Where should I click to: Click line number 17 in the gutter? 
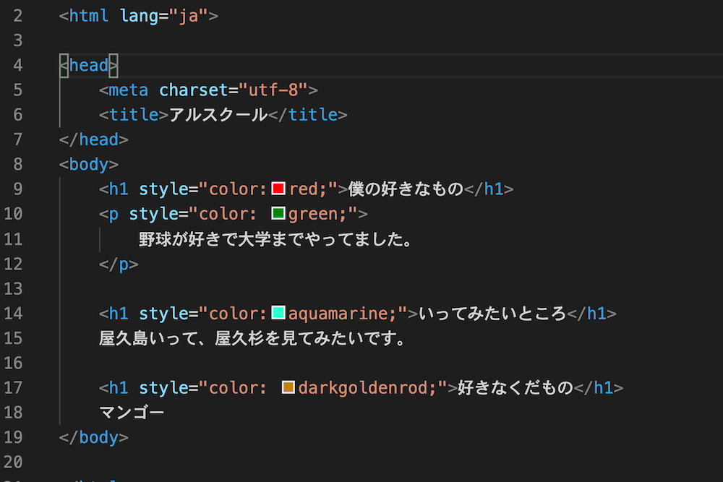tap(13, 387)
